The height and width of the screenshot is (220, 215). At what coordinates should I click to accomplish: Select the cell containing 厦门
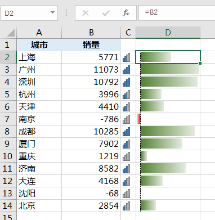pyautogui.click(x=39, y=144)
